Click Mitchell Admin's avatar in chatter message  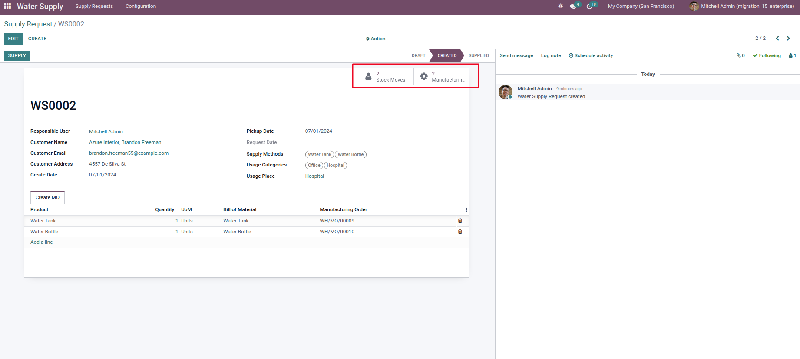[x=506, y=92]
